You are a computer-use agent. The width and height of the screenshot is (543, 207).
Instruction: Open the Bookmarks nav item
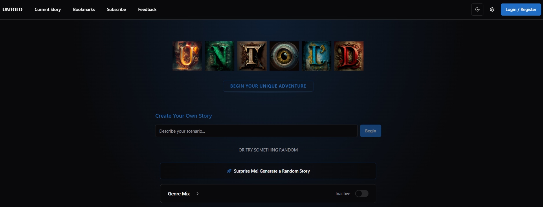(84, 10)
